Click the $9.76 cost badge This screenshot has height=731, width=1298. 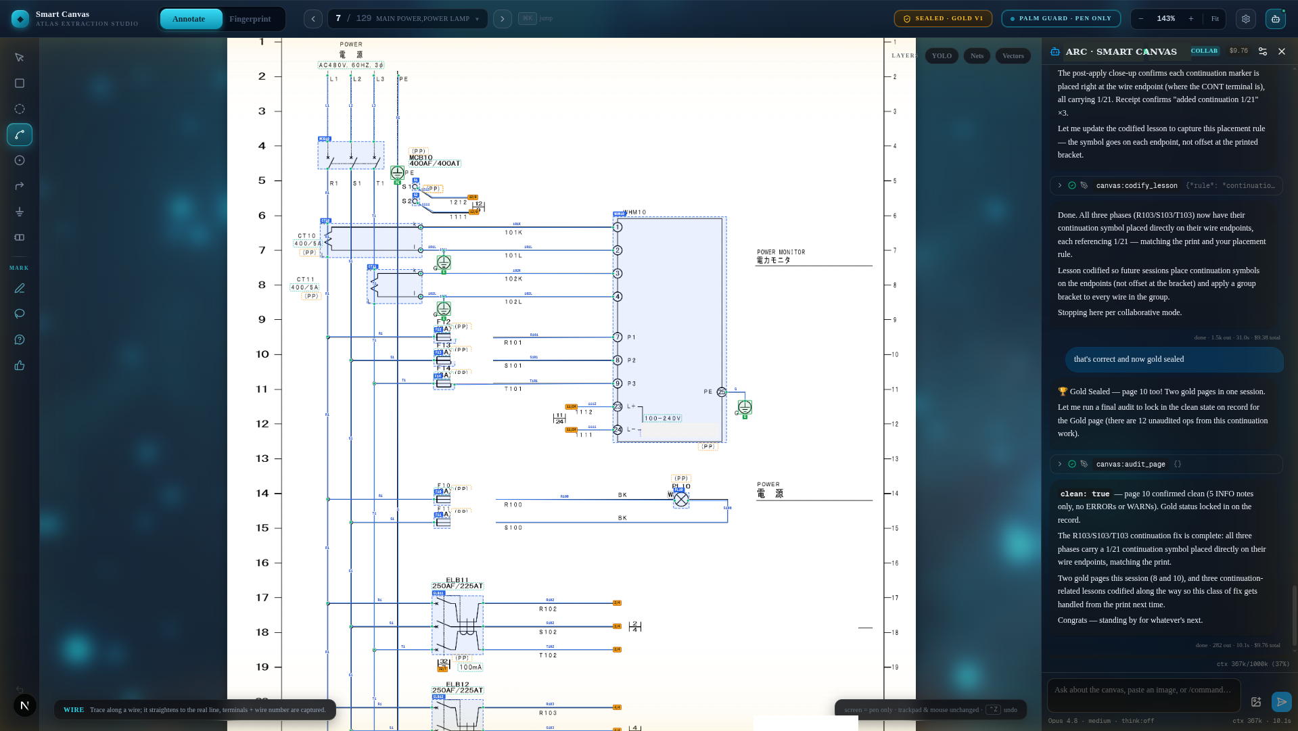[1238, 51]
